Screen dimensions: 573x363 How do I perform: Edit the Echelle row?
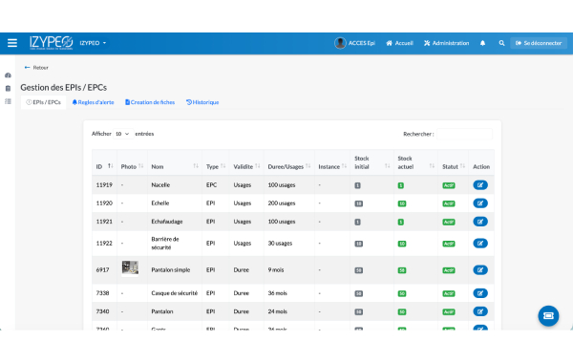[x=480, y=203]
